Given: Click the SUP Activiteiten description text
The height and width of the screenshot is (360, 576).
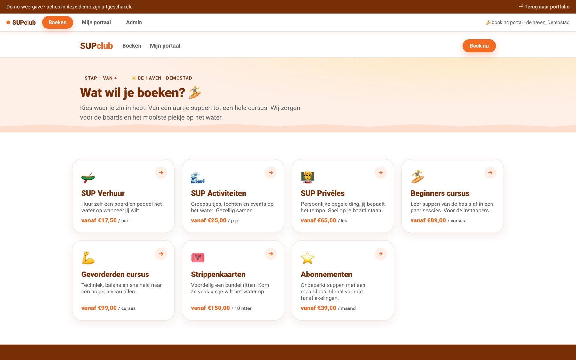Looking at the screenshot, I should click(x=232, y=207).
